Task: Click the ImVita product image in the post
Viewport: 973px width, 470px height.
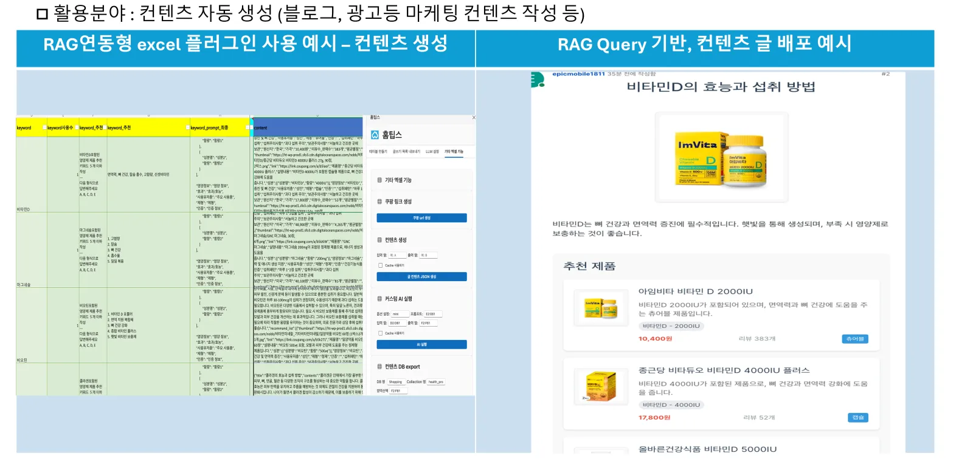Action: tap(722, 158)
